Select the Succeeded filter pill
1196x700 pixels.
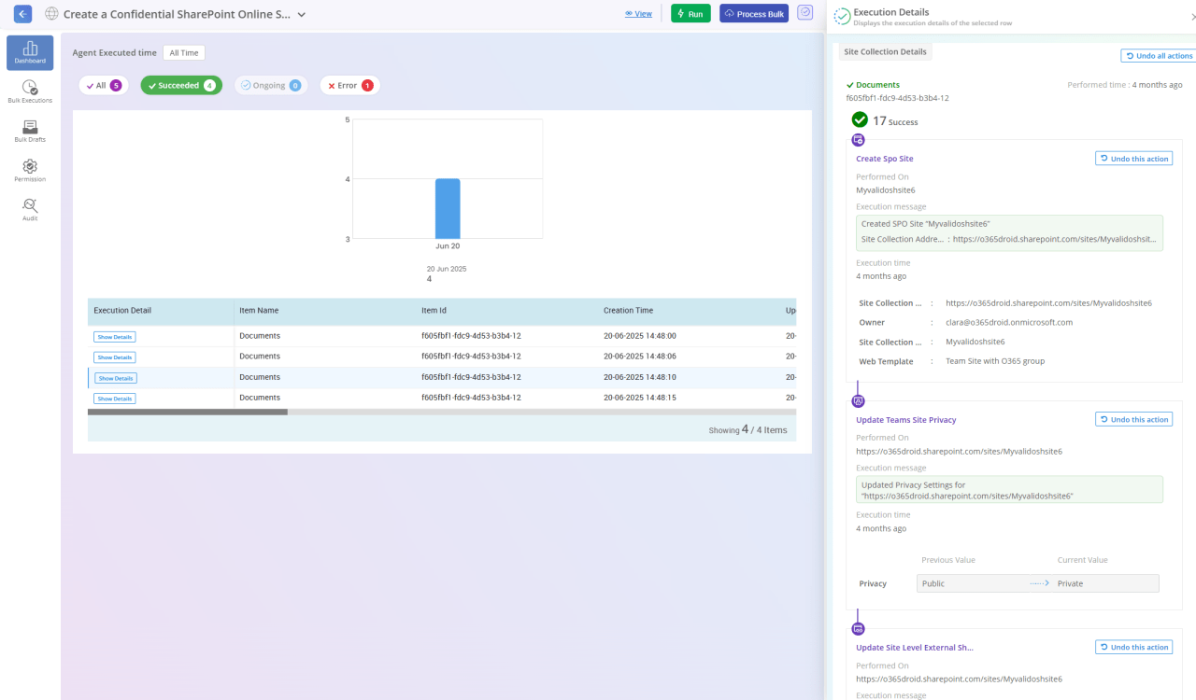tap(180, 85)
